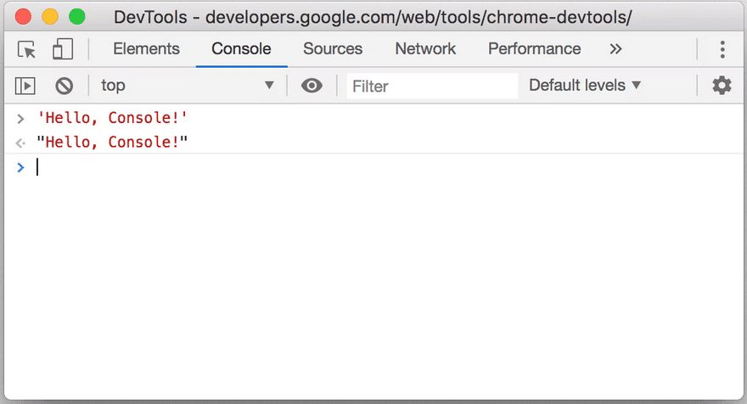747x404 pixels.
Task: Click the green maximize window button
Action: pyautogui.click(x=77, y=16)
